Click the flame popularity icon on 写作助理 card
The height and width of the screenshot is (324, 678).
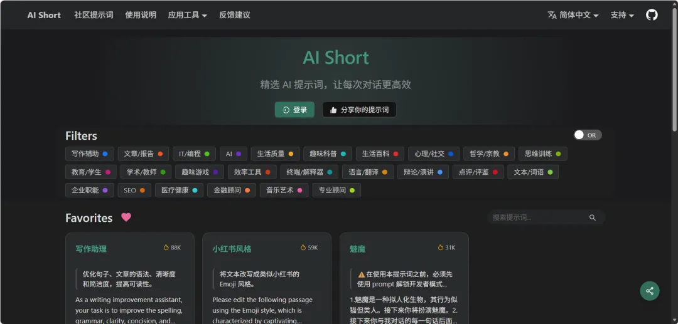(x=166, y=248)
